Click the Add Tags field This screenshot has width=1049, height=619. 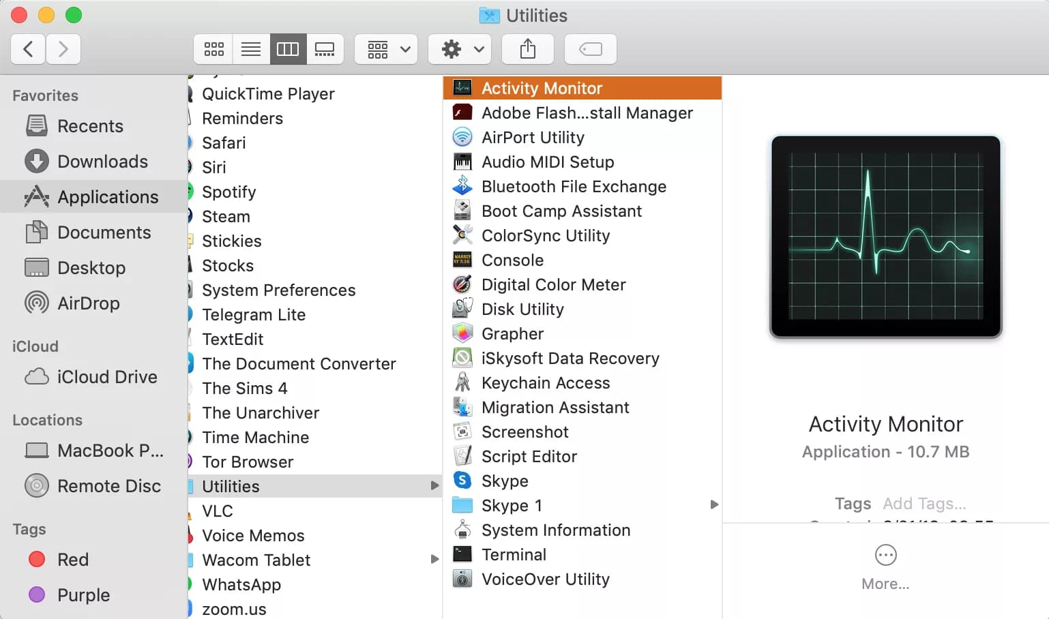924,504
